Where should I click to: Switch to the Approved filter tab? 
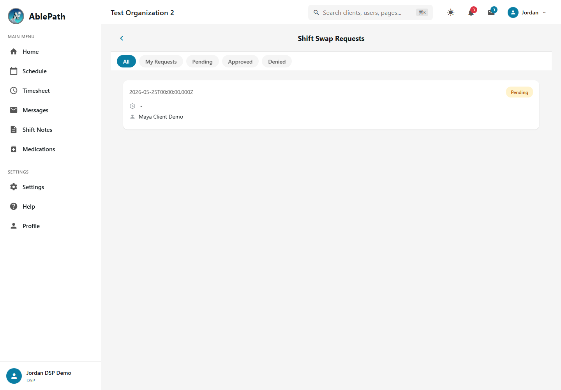click(240, 61)
